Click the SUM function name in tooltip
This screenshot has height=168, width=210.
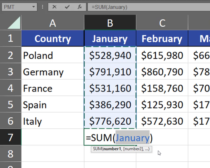click(x=97, y=149)
